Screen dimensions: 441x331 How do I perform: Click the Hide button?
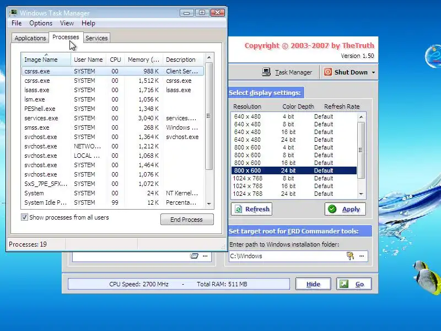click(x=313, y=284)
